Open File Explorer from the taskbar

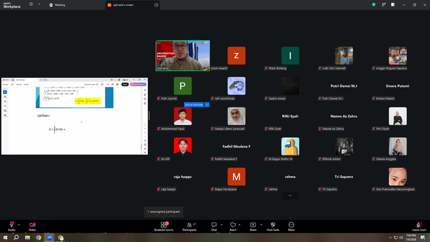[28, 237]
